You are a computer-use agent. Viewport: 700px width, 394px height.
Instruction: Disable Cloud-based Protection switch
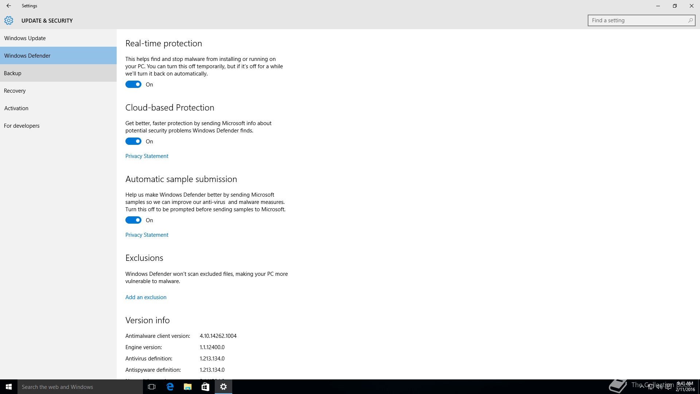pos(133,142)
